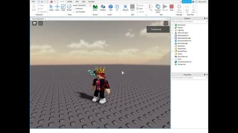The image size is (238, 133).
Task: Click the Paste button
Action: pyautogui.click(x=34, y=7)
